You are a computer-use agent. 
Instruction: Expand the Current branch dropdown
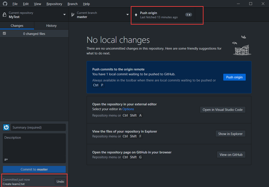click(127, 15)
